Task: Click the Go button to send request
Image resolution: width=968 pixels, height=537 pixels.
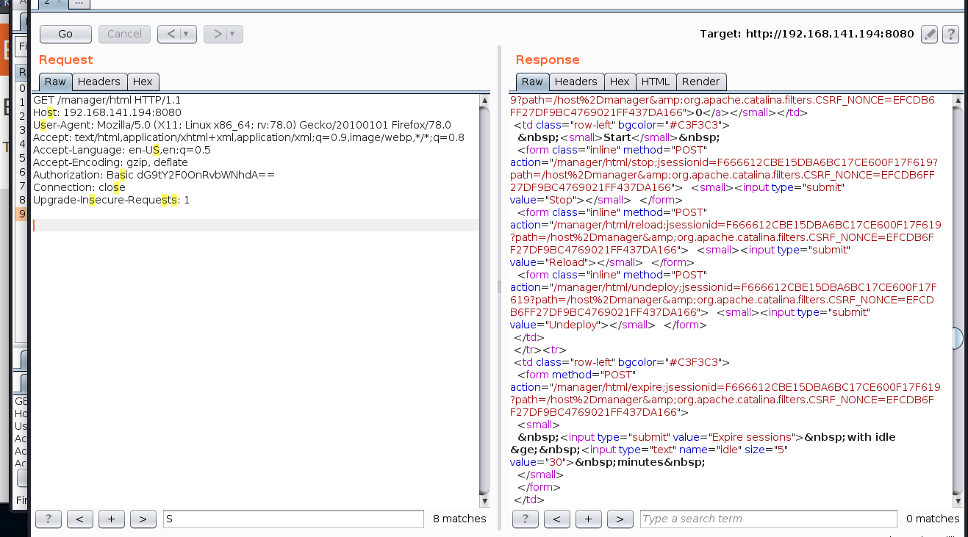Action: [x=65, y=34]
